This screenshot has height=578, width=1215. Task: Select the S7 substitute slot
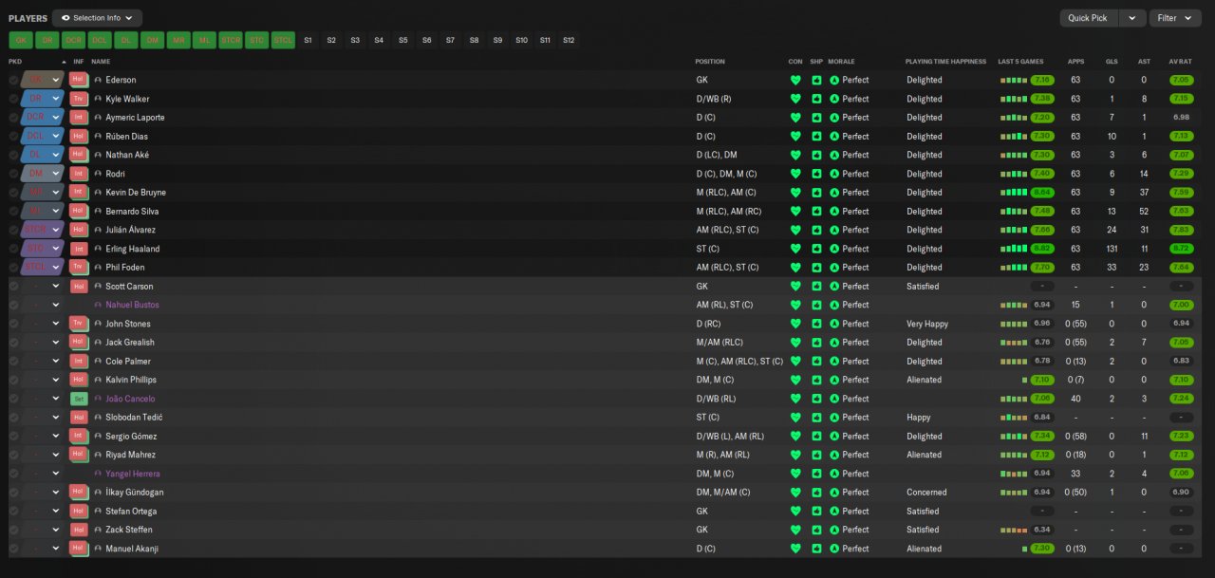(450, 40)
